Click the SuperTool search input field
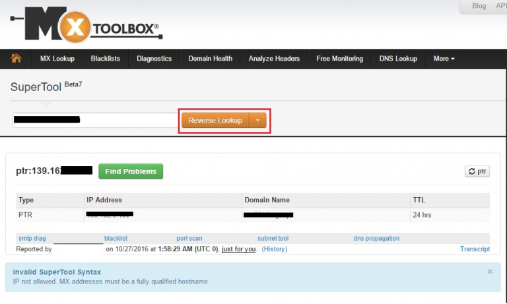 click(x=94, y=120)
